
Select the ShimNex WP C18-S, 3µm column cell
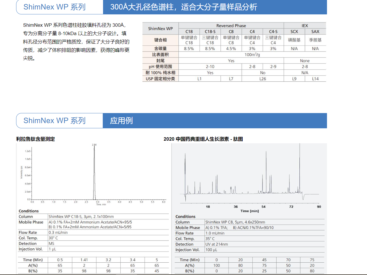(x=81, y=217)
